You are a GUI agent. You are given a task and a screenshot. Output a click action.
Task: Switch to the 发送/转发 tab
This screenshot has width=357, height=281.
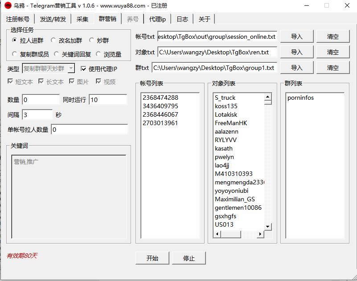53,19
